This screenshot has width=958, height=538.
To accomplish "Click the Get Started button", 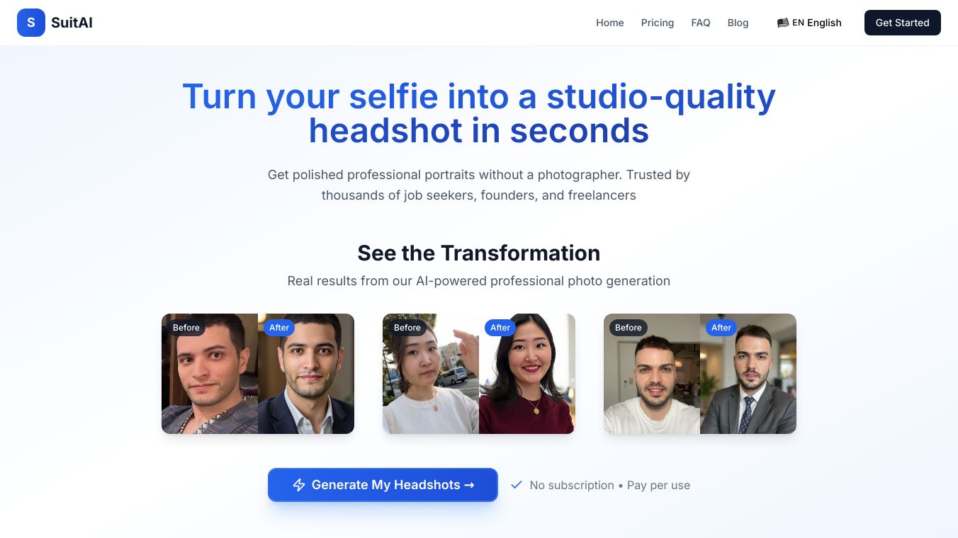I will tap(903, 23).
